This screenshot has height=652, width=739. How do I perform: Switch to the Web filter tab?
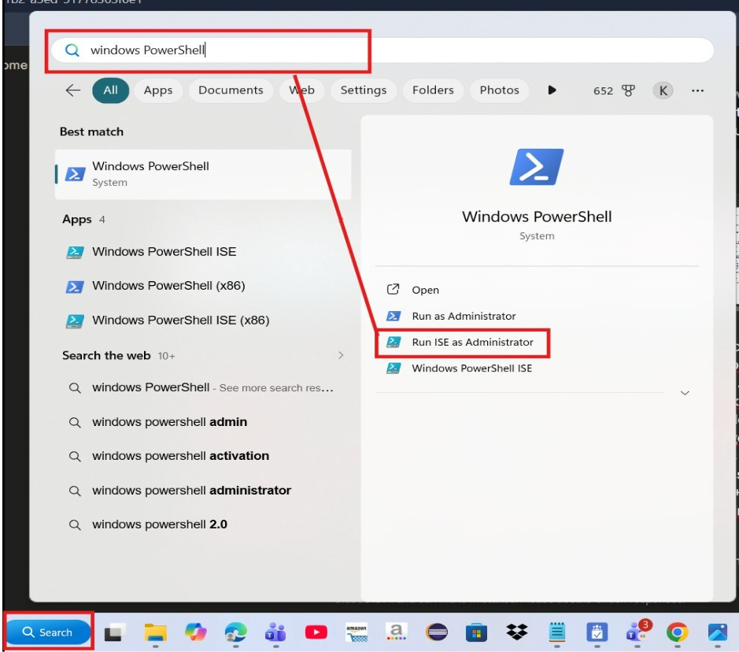click(x=301, y=90)
